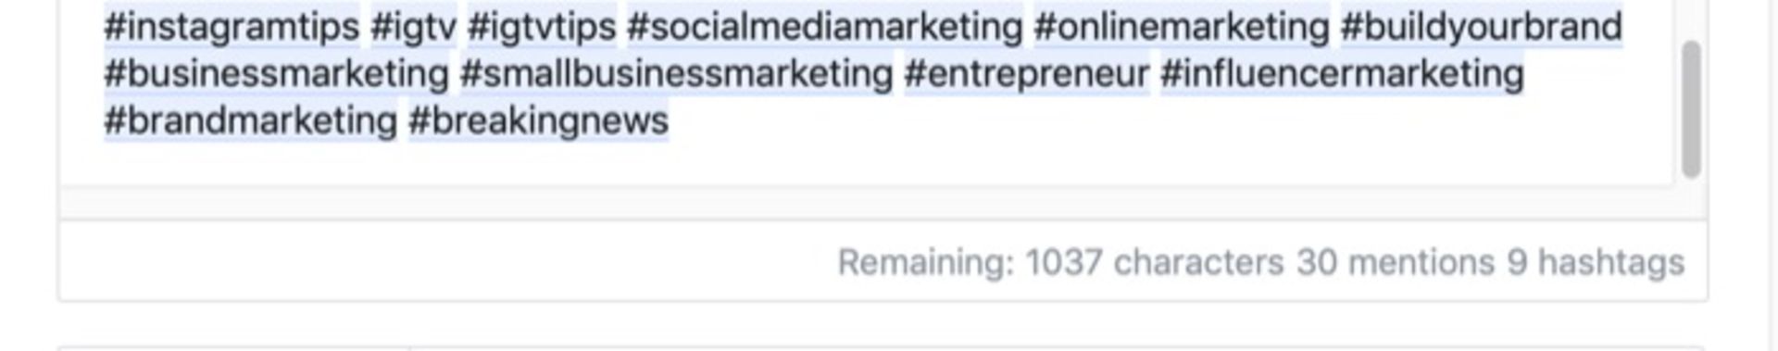Select the #socialmediamarketing hashtag
The width and height of the screenshot is (1778, 351).
(x=825, y=27)
